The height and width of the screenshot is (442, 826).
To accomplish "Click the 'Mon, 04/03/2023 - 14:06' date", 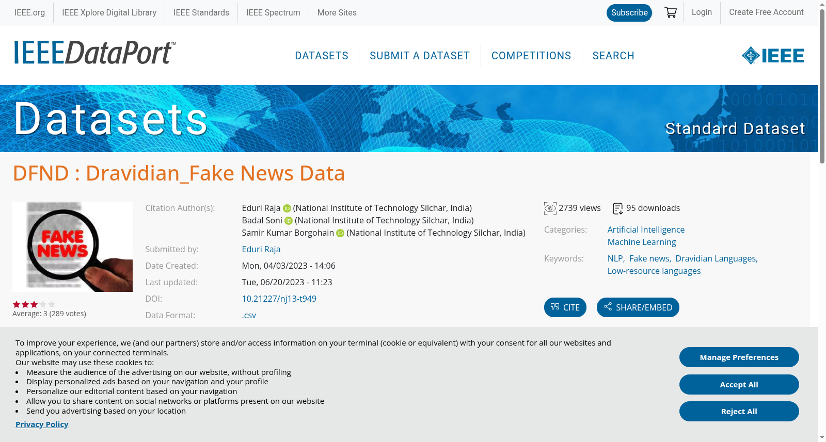I will (x=289, y=266).
